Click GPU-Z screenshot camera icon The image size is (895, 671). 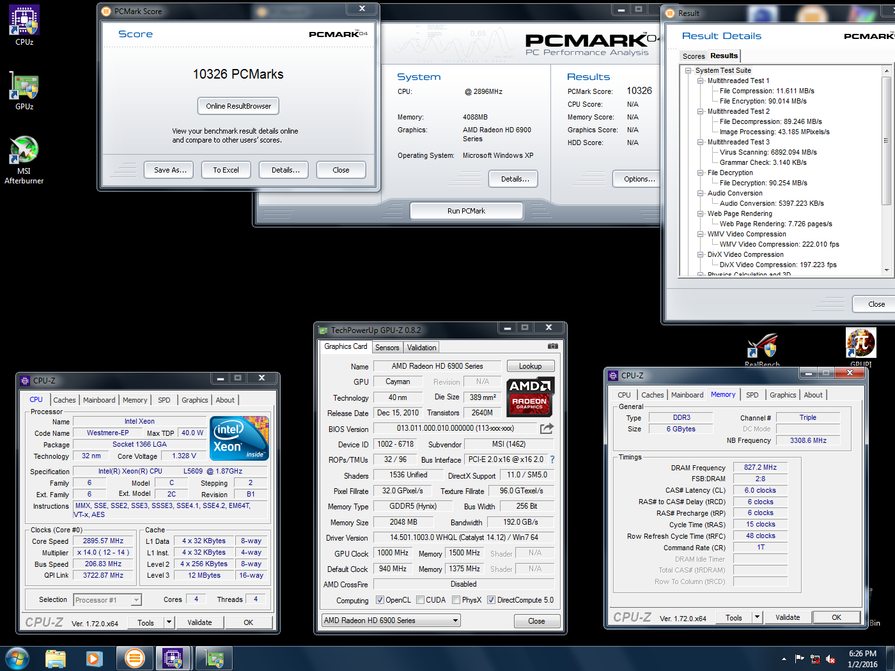click(552, 346)
